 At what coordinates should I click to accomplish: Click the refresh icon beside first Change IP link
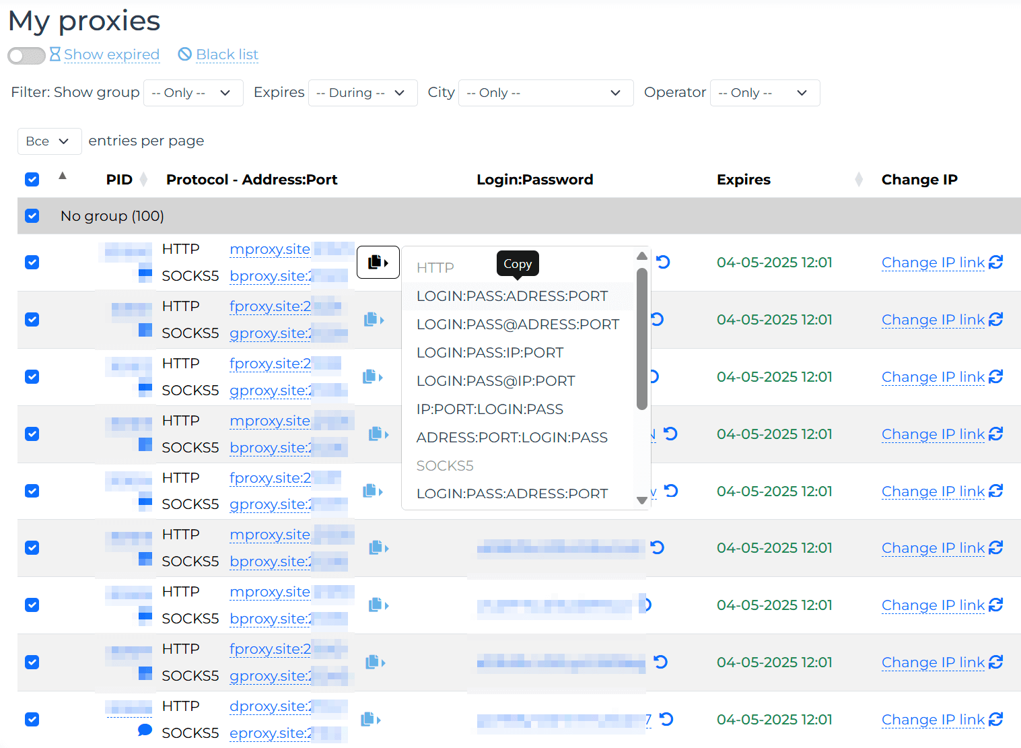tap(996, 263)
